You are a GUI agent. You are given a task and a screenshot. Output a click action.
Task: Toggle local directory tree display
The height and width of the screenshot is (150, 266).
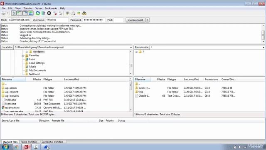point(20,13)
